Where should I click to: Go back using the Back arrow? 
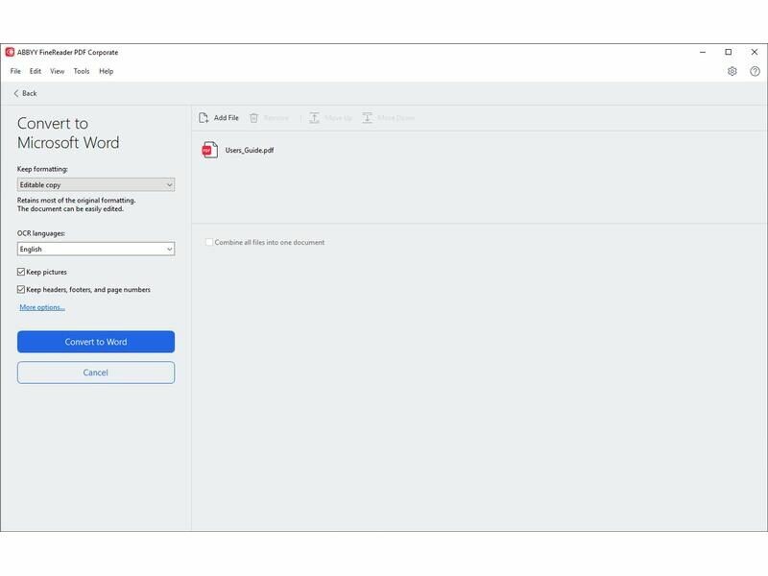(16, 93)
